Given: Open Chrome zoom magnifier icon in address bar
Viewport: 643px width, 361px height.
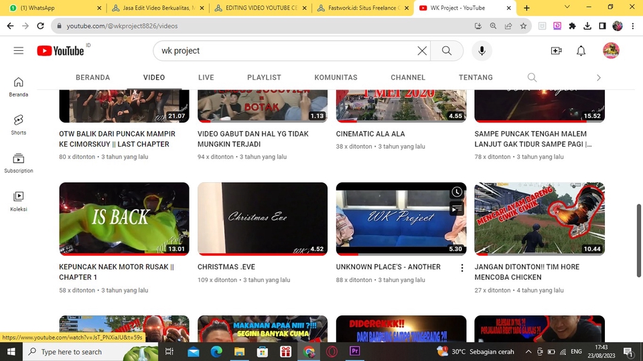Looking at the screenshot, I should tap(493, 26).
